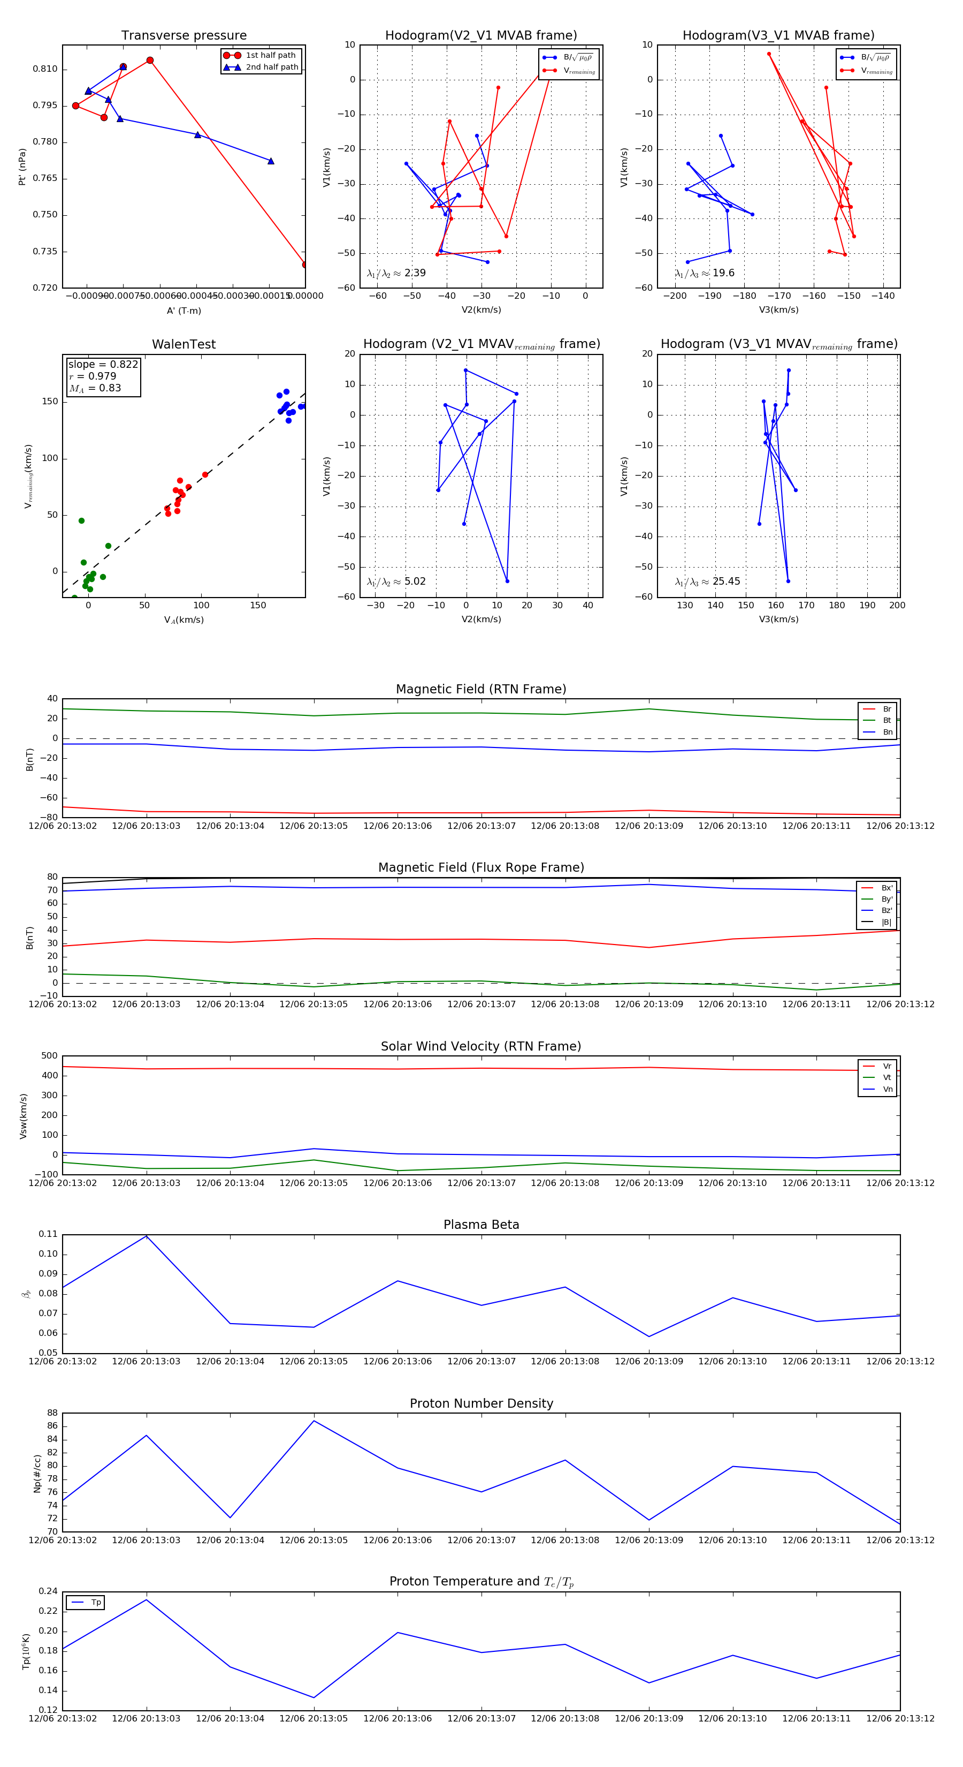The image size is (963, 1767).
Task: Click the "|B|" legend entry
Action: [877, 923]
